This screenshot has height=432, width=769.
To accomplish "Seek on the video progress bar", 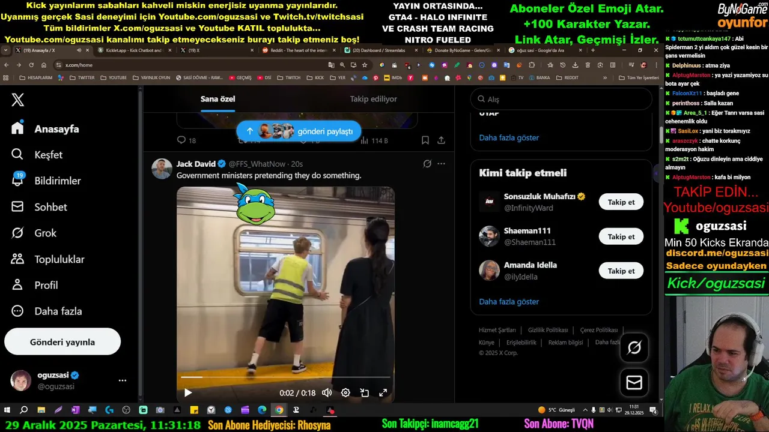I will [285, 377].
